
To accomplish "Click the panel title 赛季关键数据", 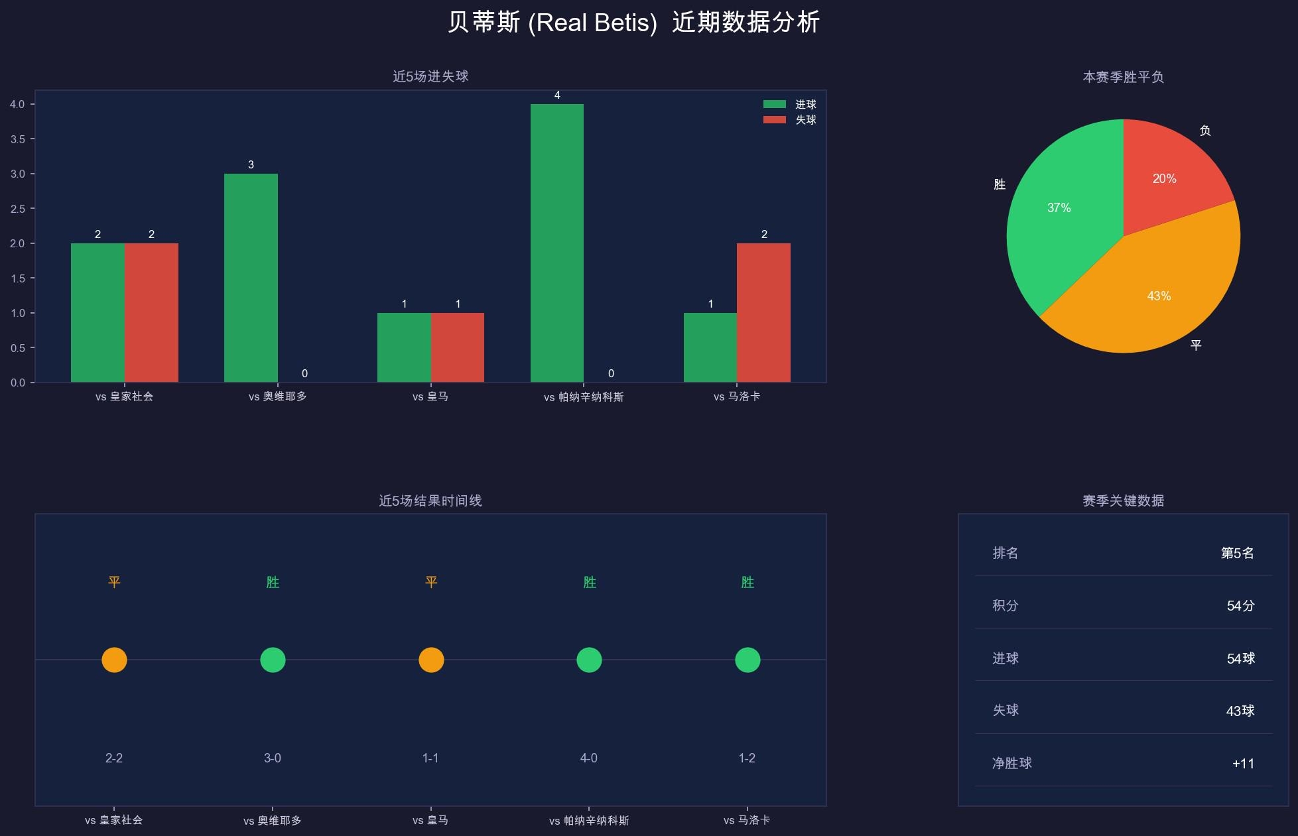I will (x=1124, y=501).
